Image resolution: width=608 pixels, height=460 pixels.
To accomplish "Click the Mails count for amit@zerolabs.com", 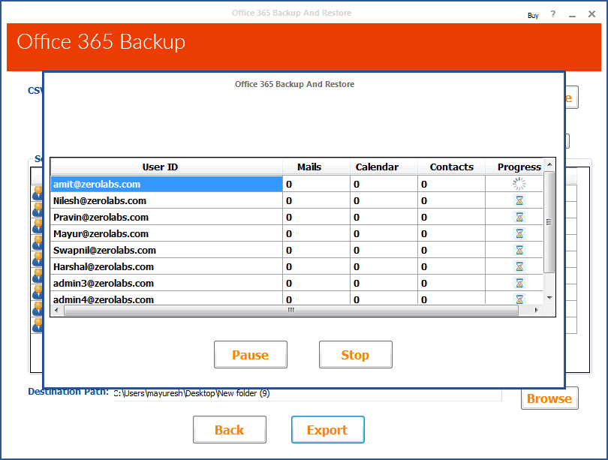I will [316, 184].
